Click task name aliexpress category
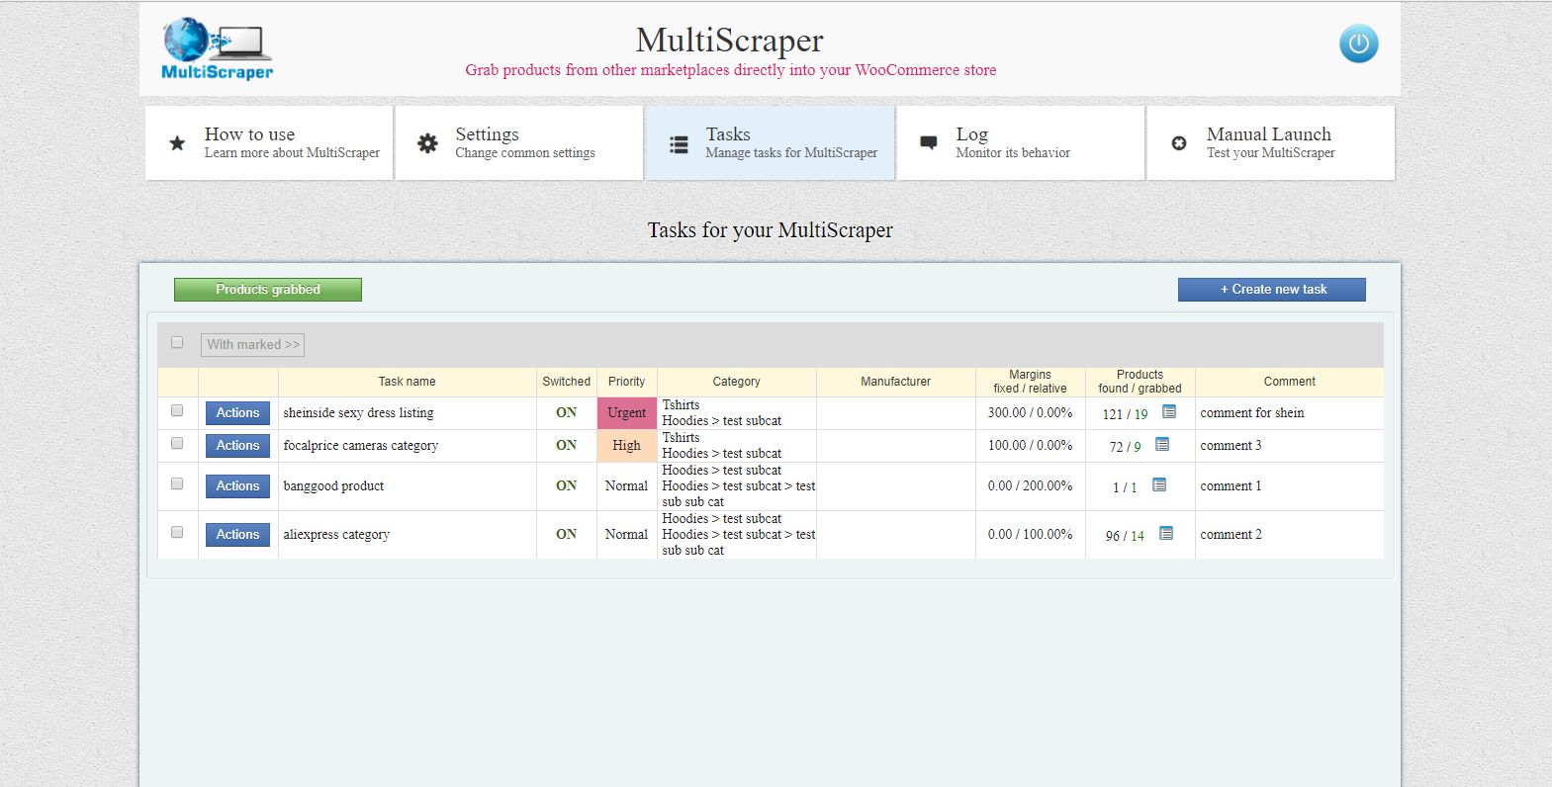The width and height of the screenshot is (1552, 787). point(336,535)
